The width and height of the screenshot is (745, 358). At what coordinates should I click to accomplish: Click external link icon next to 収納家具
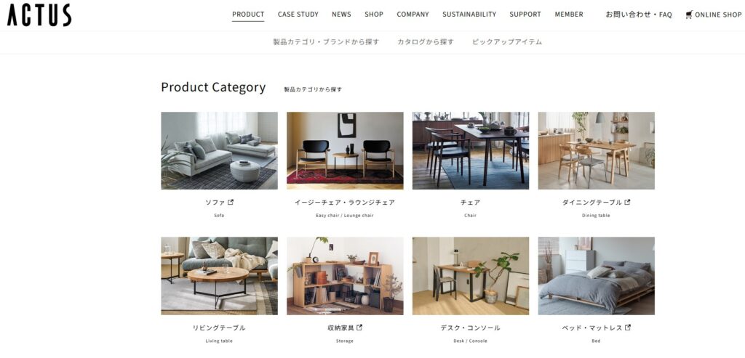[x=359, y=328]
